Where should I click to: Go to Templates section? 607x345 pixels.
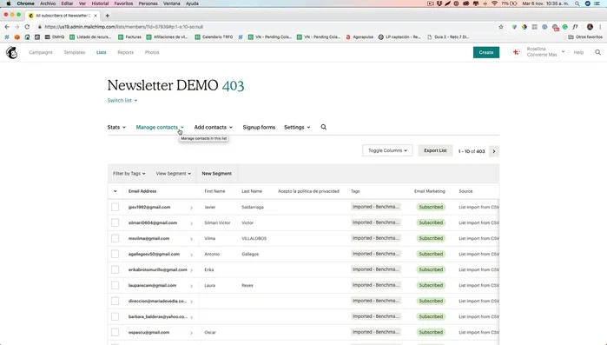pyautogui.click(x=75, y=52)
